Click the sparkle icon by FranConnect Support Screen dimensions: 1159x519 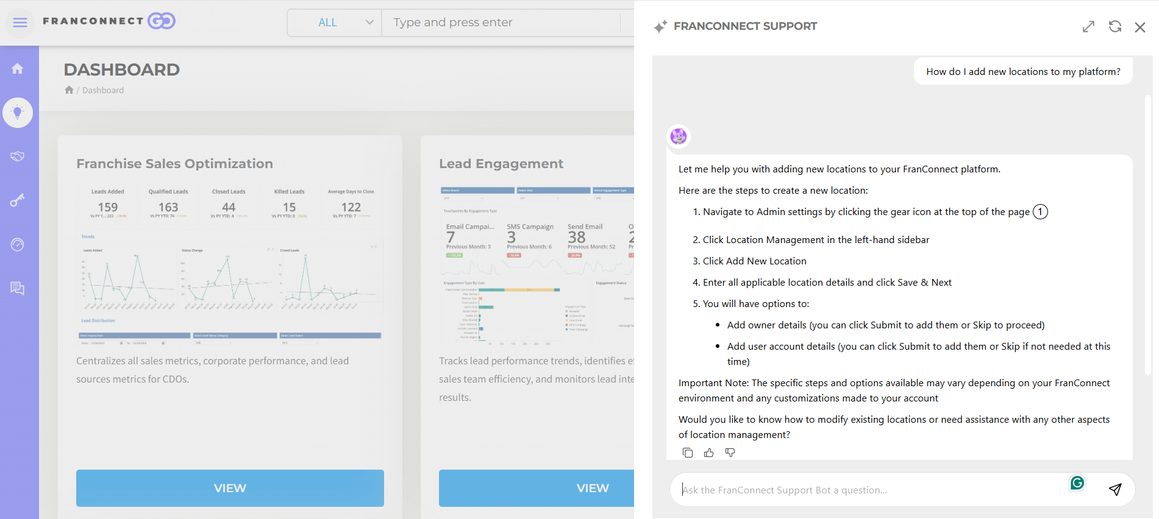click(x=660, y=27)
